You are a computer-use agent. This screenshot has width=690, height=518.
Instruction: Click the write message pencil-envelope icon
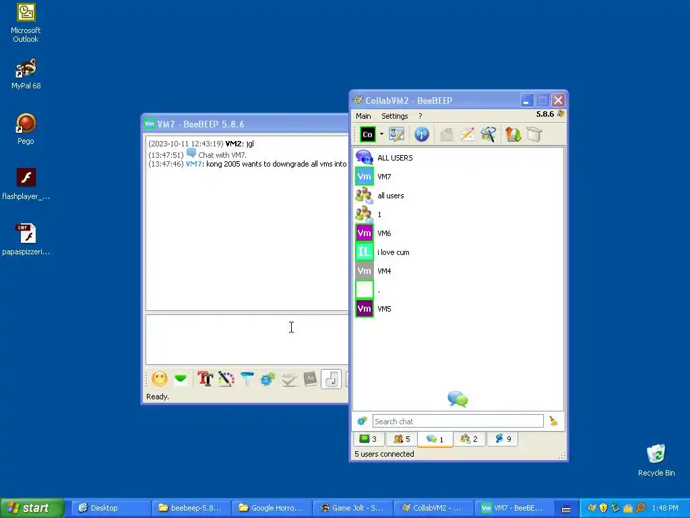[468, 134]
